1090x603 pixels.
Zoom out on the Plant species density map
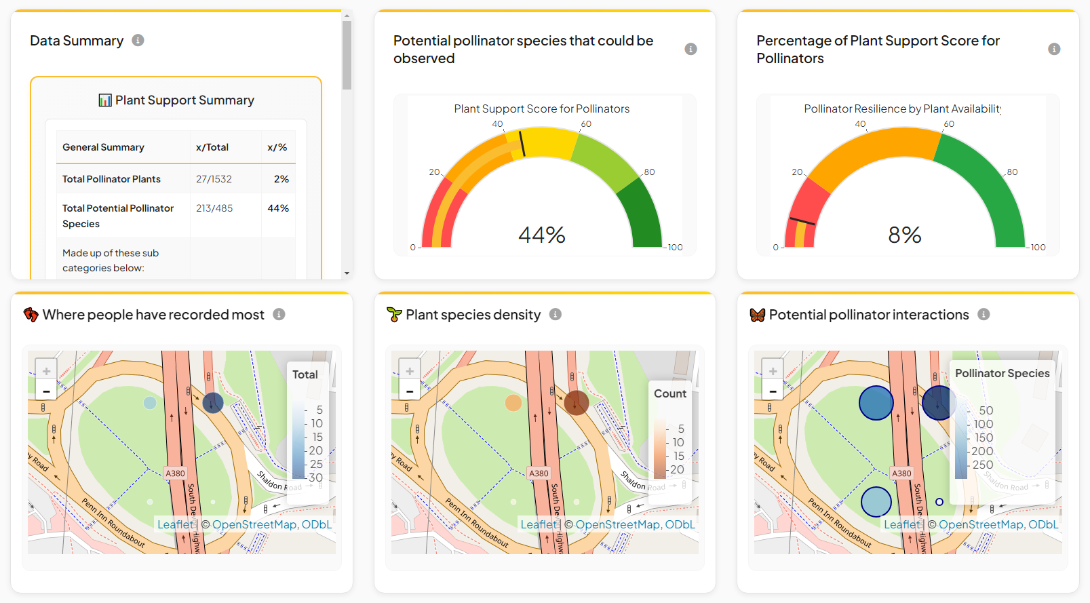click(410, 391)
